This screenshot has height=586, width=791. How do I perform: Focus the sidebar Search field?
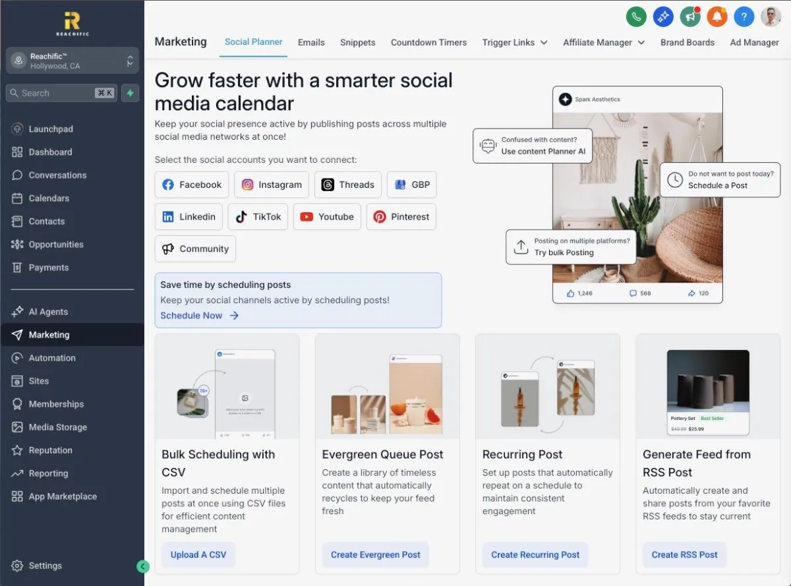point(62,93)
